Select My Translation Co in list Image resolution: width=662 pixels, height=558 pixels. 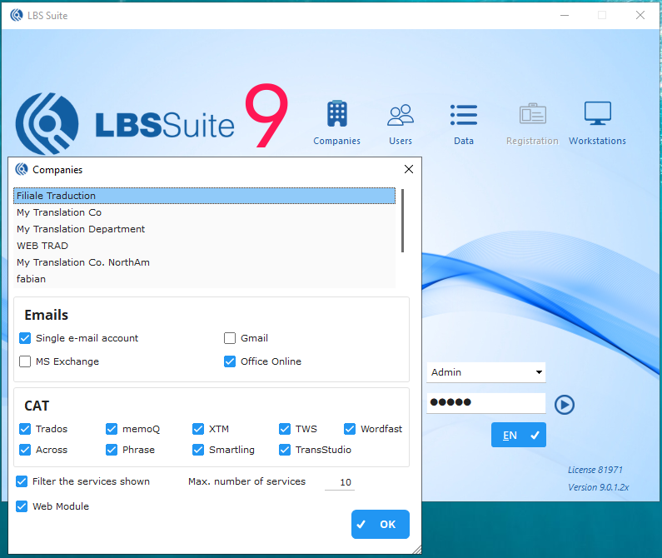pos(59,212)
